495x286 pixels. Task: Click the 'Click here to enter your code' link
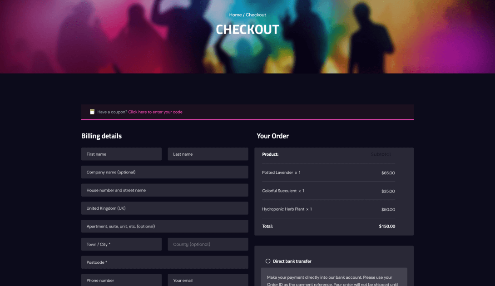155,112
